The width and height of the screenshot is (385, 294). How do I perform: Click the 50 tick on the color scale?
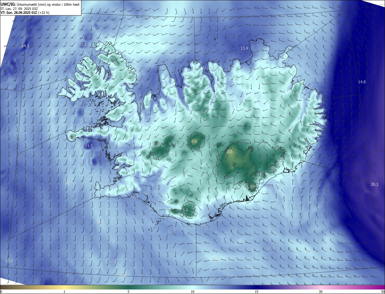tap(383, 292)
